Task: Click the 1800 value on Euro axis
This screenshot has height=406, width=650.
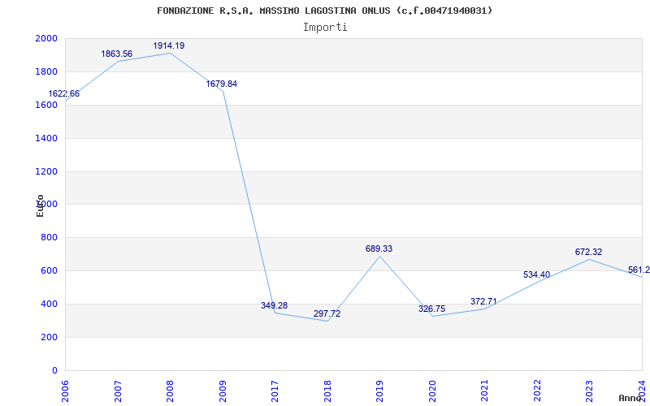Action: (x=46, y=71)
